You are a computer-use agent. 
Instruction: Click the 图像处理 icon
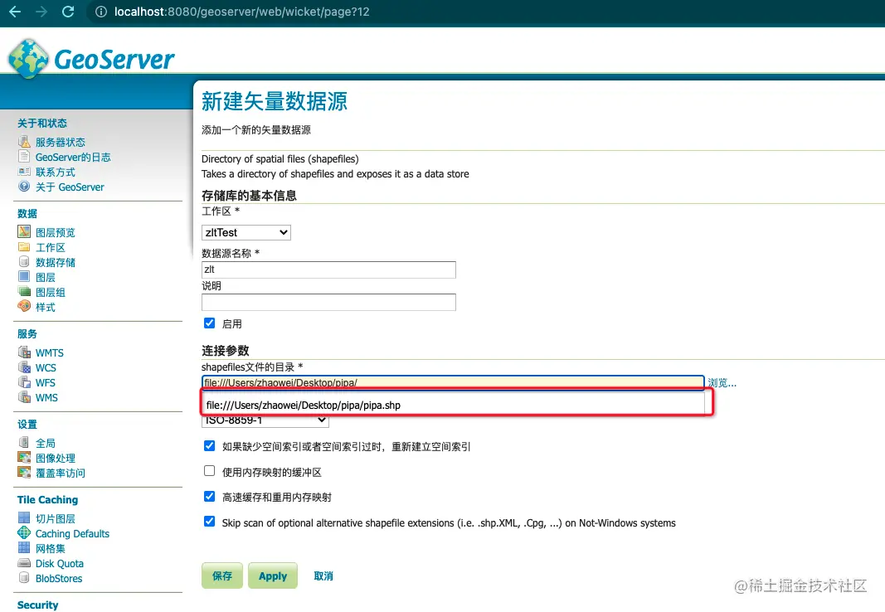[24, 458]
